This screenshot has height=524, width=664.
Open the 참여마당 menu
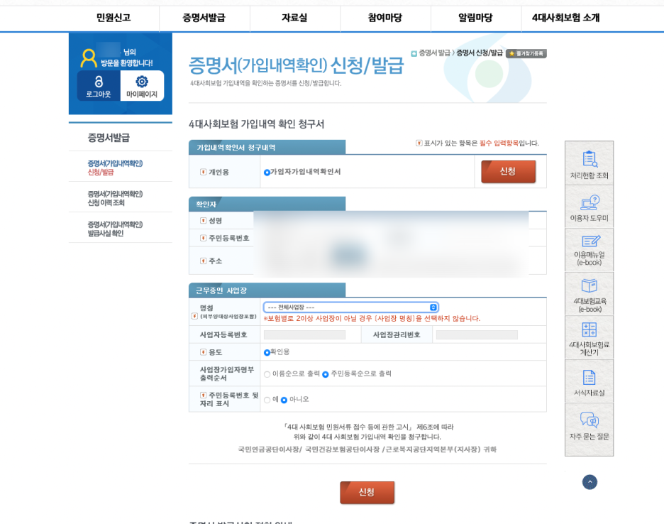point(385,18)
